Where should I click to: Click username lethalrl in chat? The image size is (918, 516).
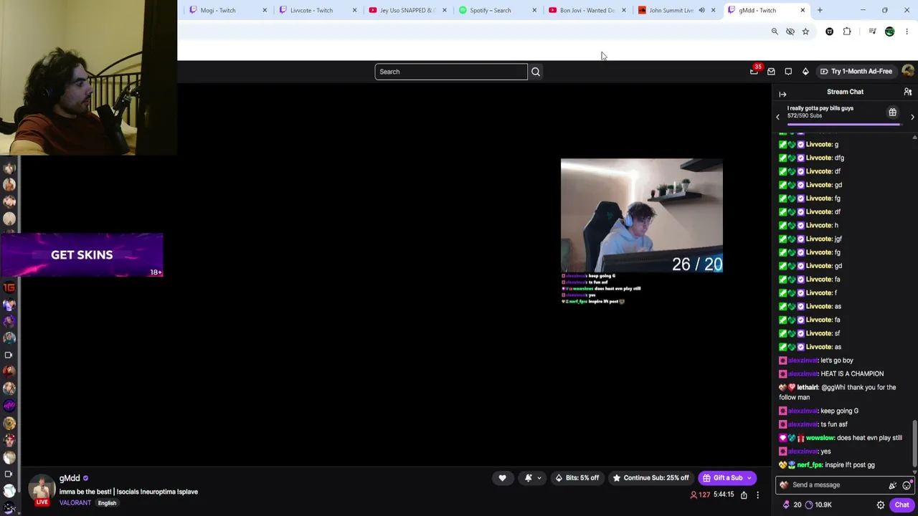coord(808,388)
